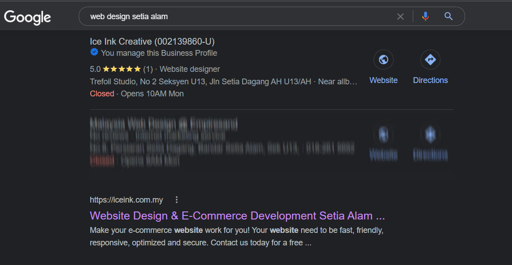The height and width of the screenshot is (265, 512).
Task: Click the blurred listing's Website globe icon
Action: pyautogui.click(x=383, y=134)
